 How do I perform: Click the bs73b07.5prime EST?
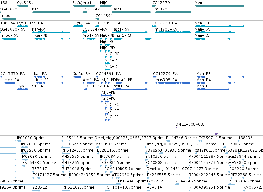click(97, 147)
